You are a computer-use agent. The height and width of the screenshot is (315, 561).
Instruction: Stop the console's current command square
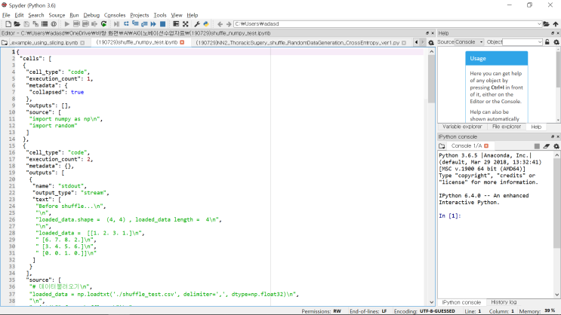[537, 146]
